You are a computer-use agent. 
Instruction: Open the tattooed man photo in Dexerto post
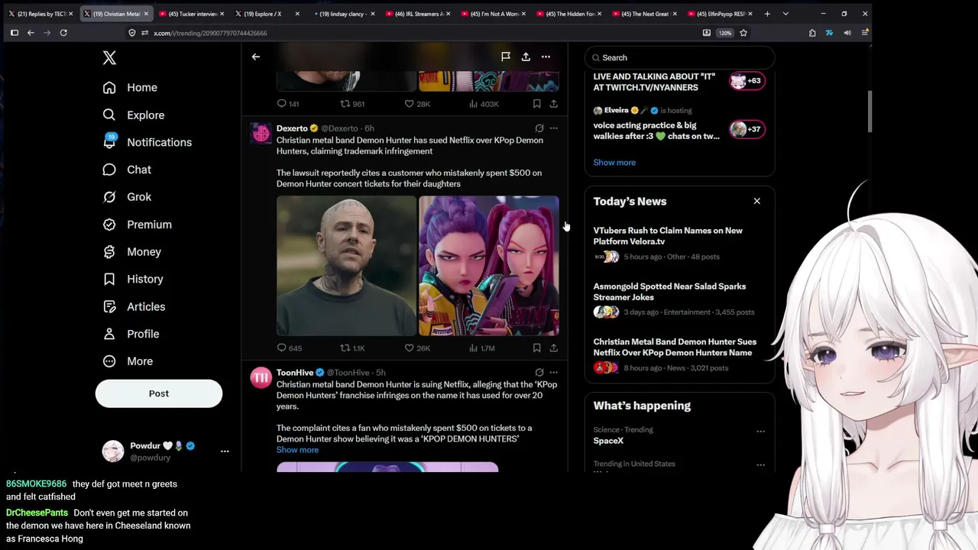tap(346, 266)
